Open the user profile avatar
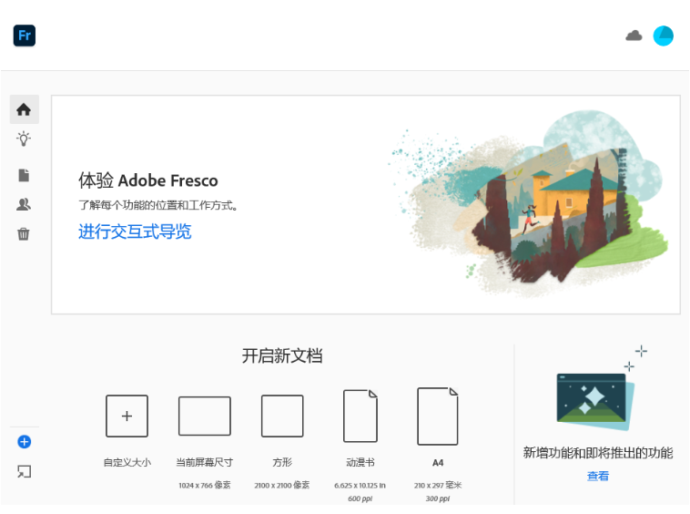 pos(664,36)
